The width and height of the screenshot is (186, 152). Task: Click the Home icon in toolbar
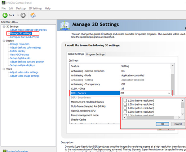(x=33, y=15)
